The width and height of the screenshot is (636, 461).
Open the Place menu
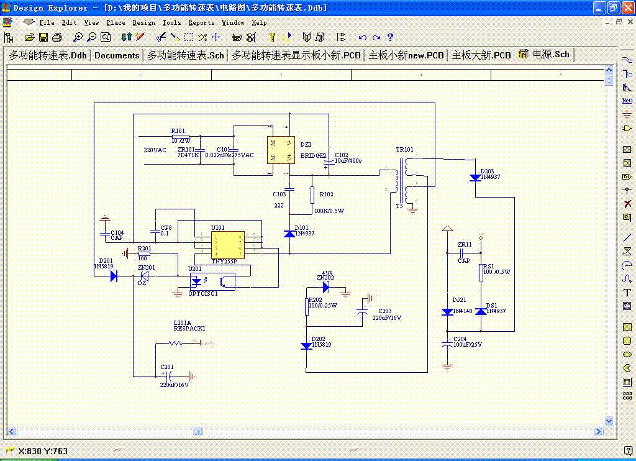[116, 23]
